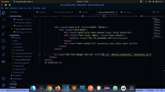Open the Remote Explorer view
The width and height of the screenshot is (165, 92).
pos(3,41)
